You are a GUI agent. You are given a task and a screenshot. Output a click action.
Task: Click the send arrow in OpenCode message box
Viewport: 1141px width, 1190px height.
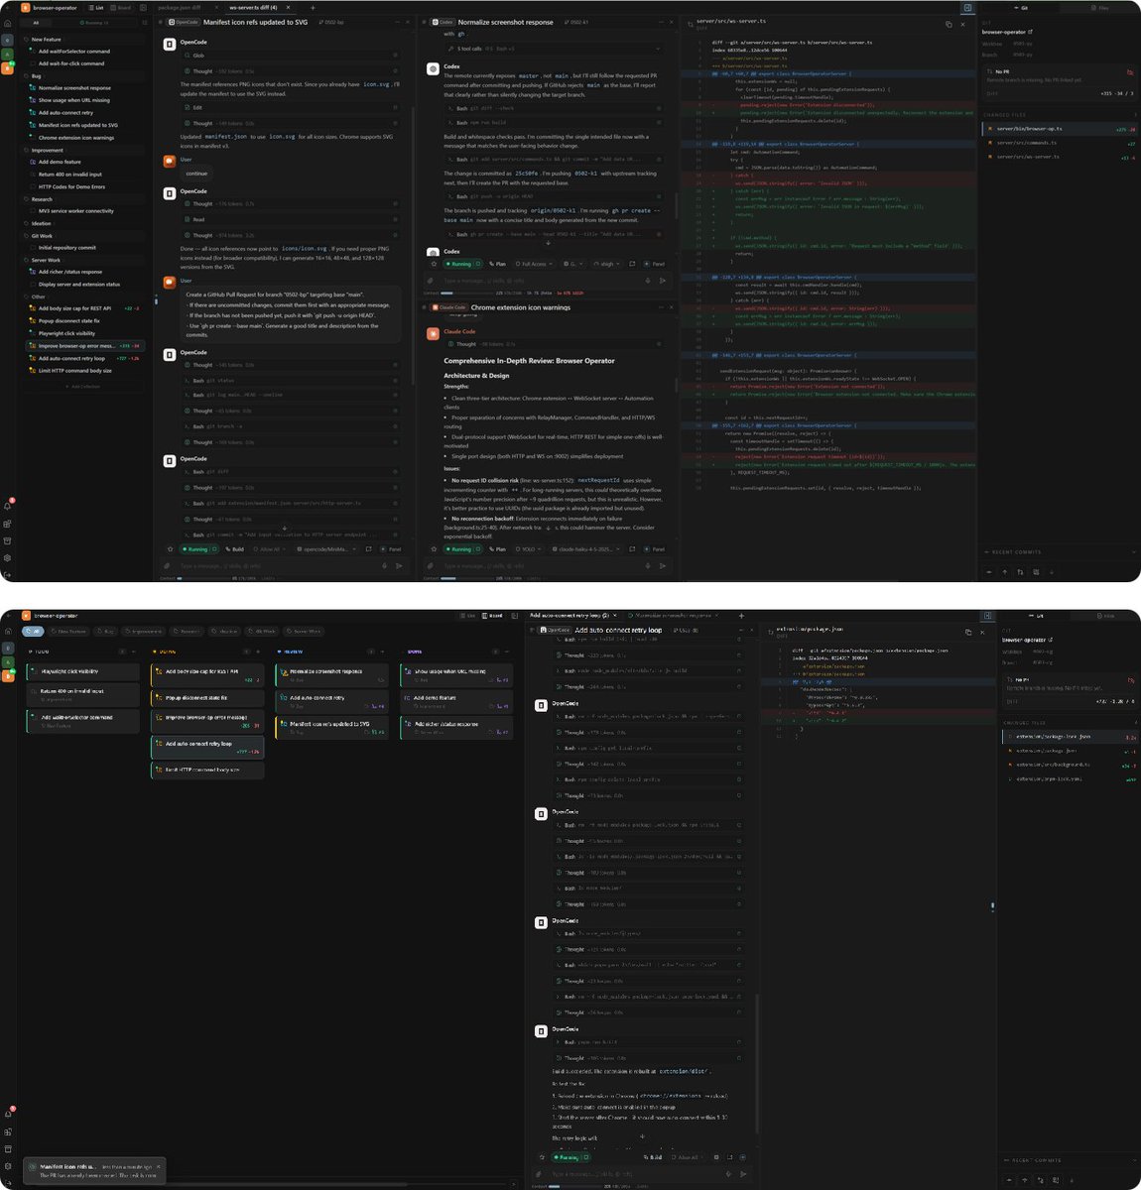click(x=399, y=565)
